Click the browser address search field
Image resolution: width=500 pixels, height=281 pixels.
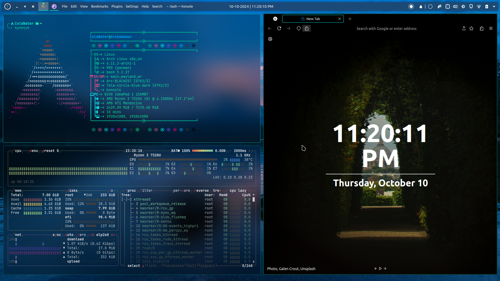[x=386, y=29]
